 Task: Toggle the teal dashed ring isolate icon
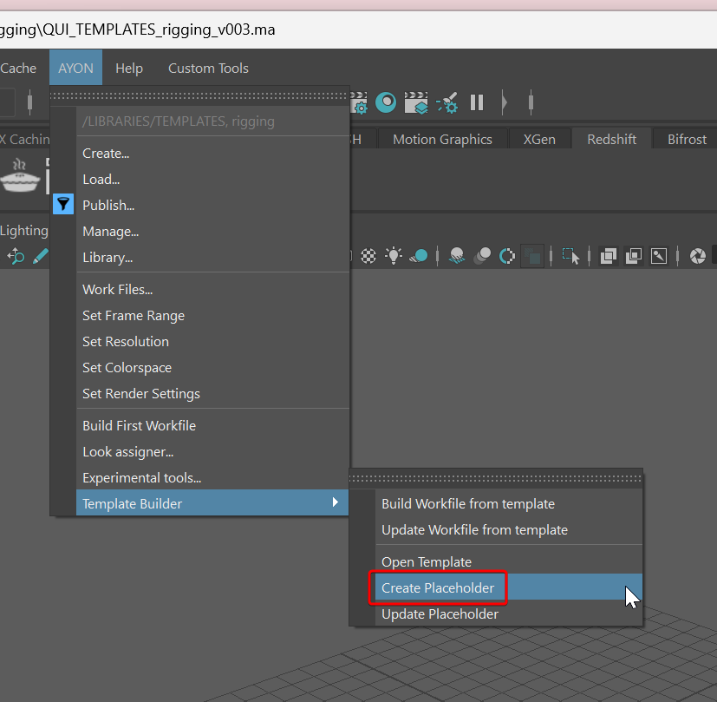(x=508, y=256)
